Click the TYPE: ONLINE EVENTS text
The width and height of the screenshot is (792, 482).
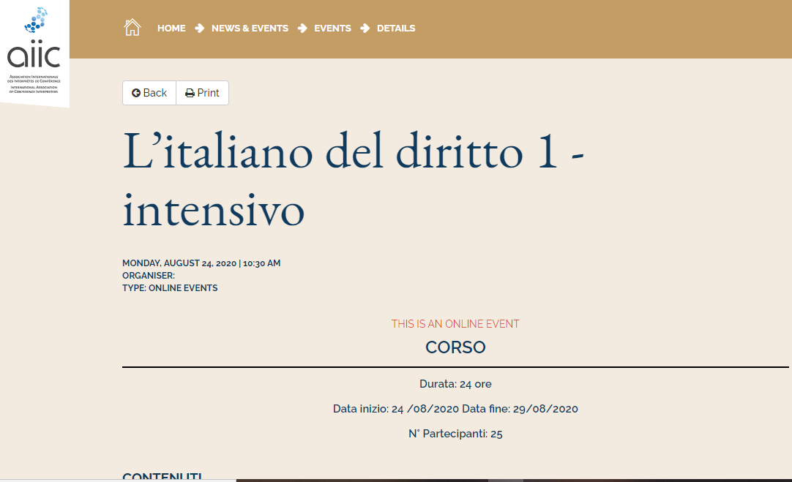170,287
